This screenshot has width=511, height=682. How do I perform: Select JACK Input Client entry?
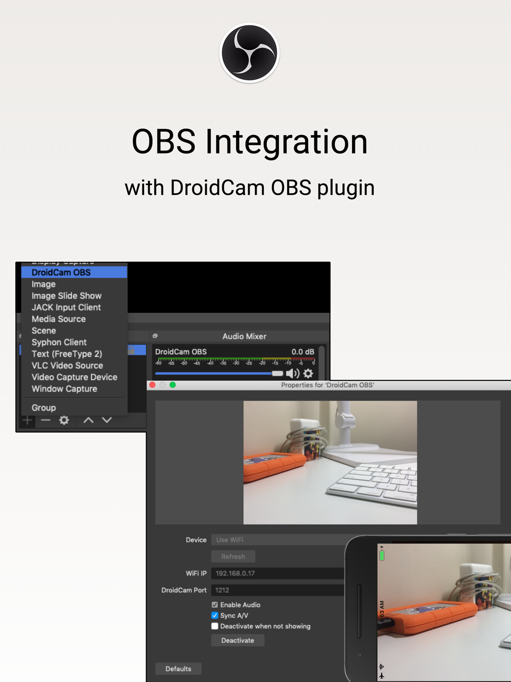click(74, 307)
